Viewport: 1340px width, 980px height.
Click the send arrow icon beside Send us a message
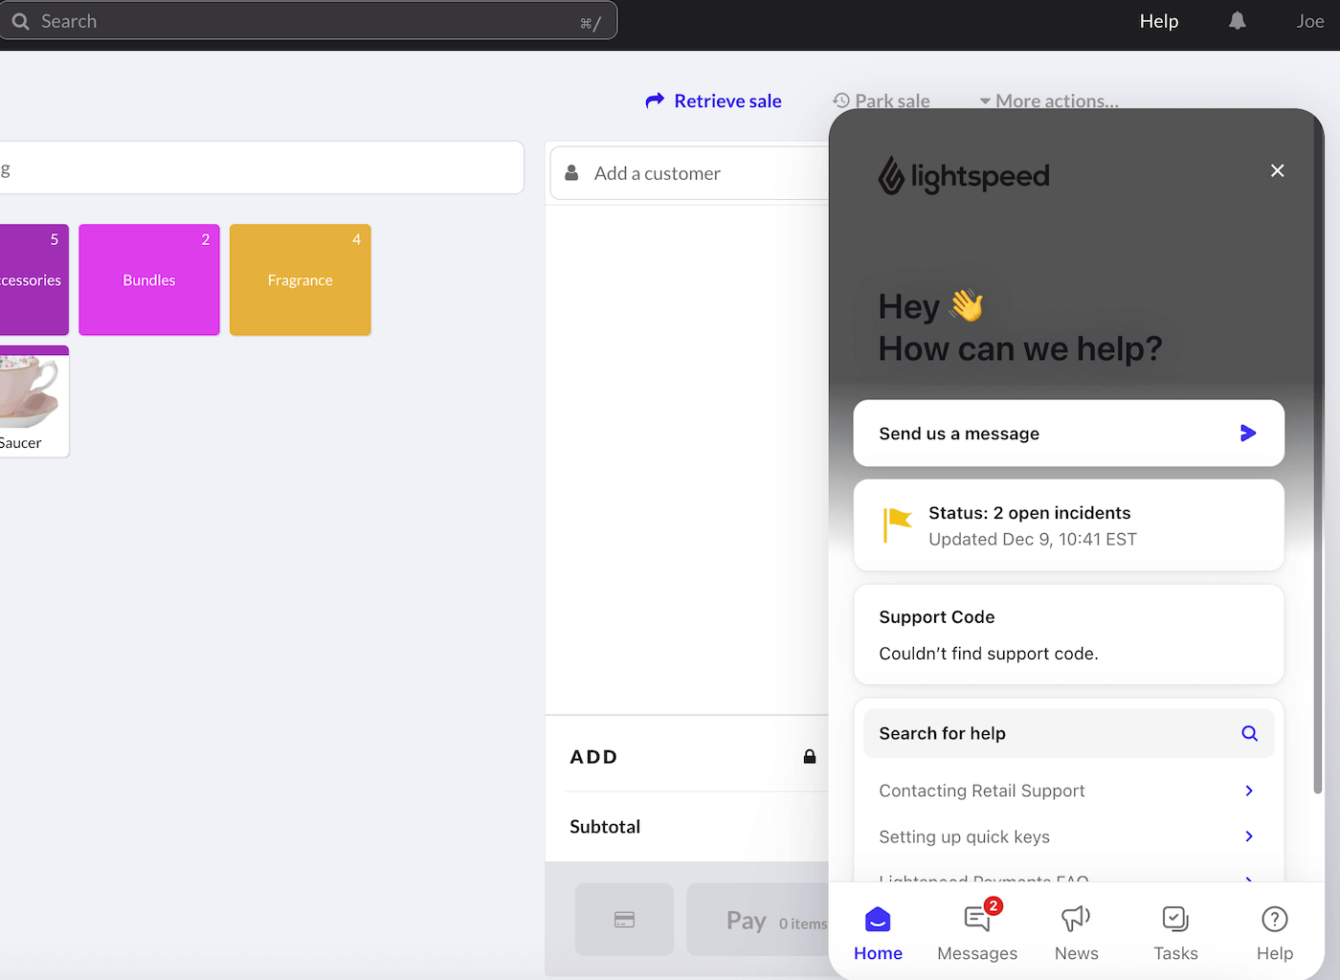[1248, 434]
